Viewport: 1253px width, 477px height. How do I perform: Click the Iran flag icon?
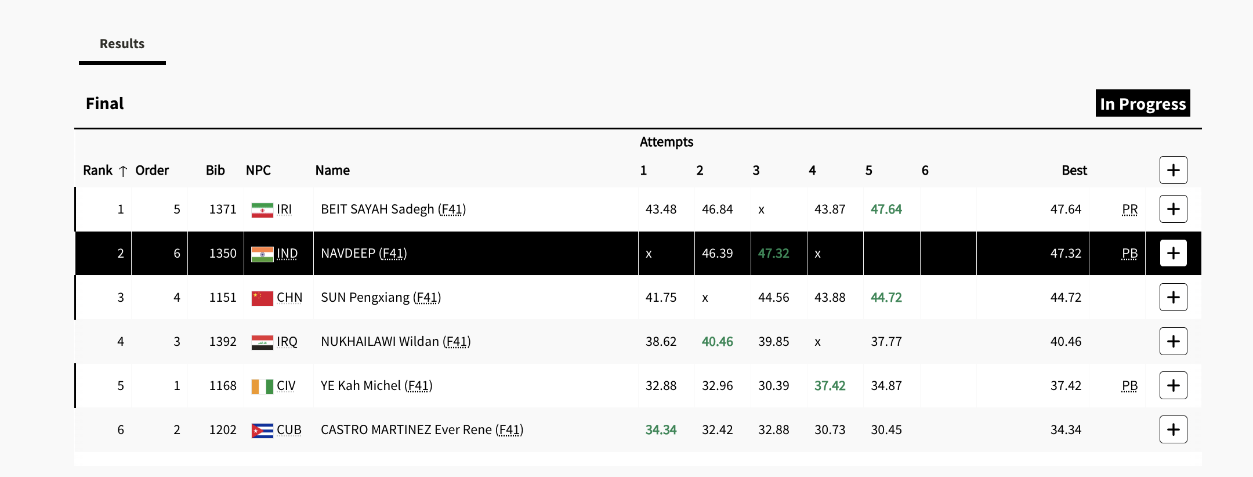point(262,209)
